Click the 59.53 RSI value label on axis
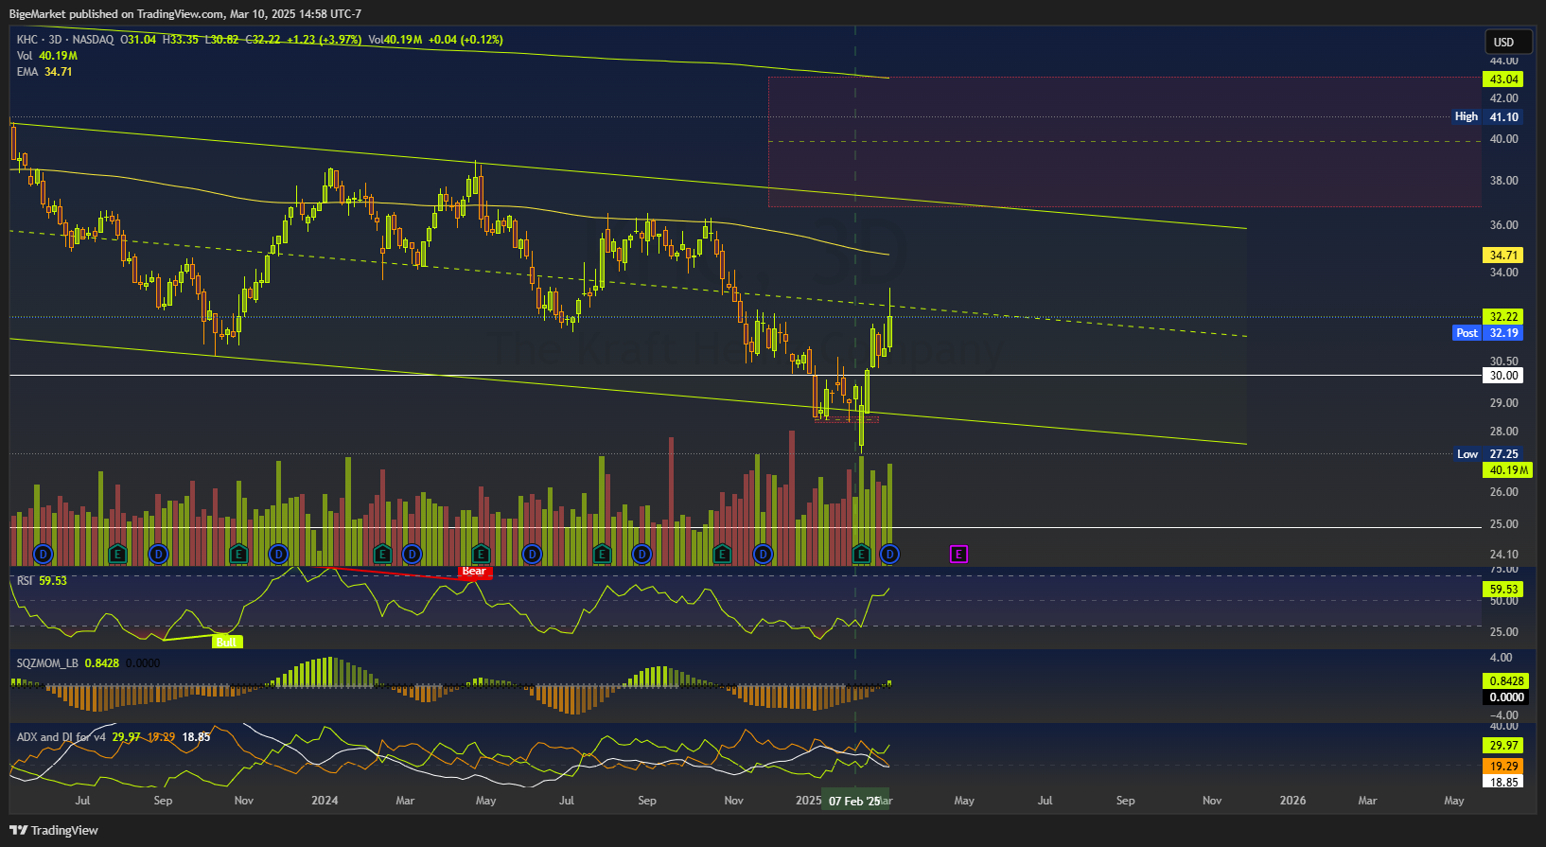The height and width of the screenshot is (847, 1546). point(1503,589)
